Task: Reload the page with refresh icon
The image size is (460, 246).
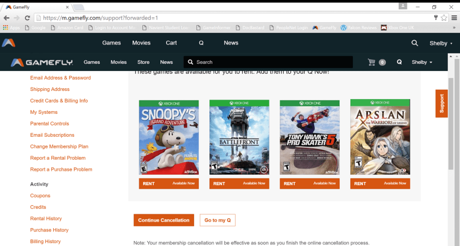Action: (x=27, y=18)
